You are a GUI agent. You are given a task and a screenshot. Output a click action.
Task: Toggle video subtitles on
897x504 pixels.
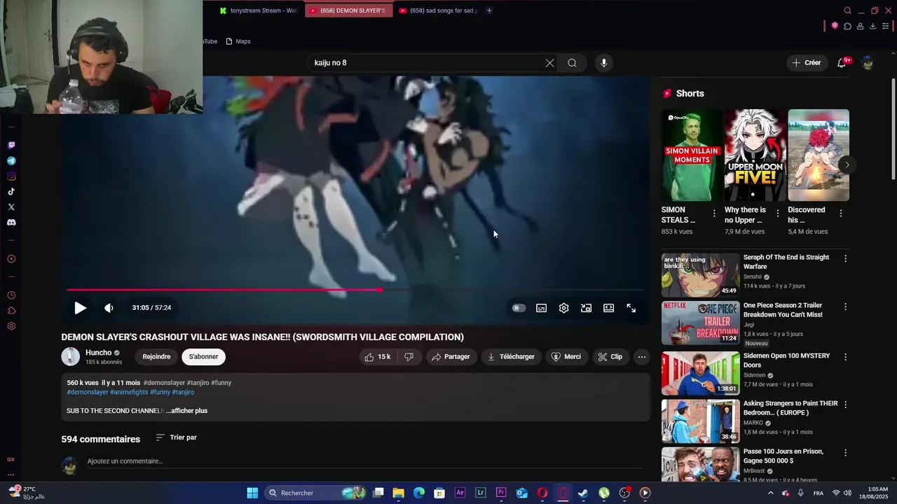click(542, 308)
